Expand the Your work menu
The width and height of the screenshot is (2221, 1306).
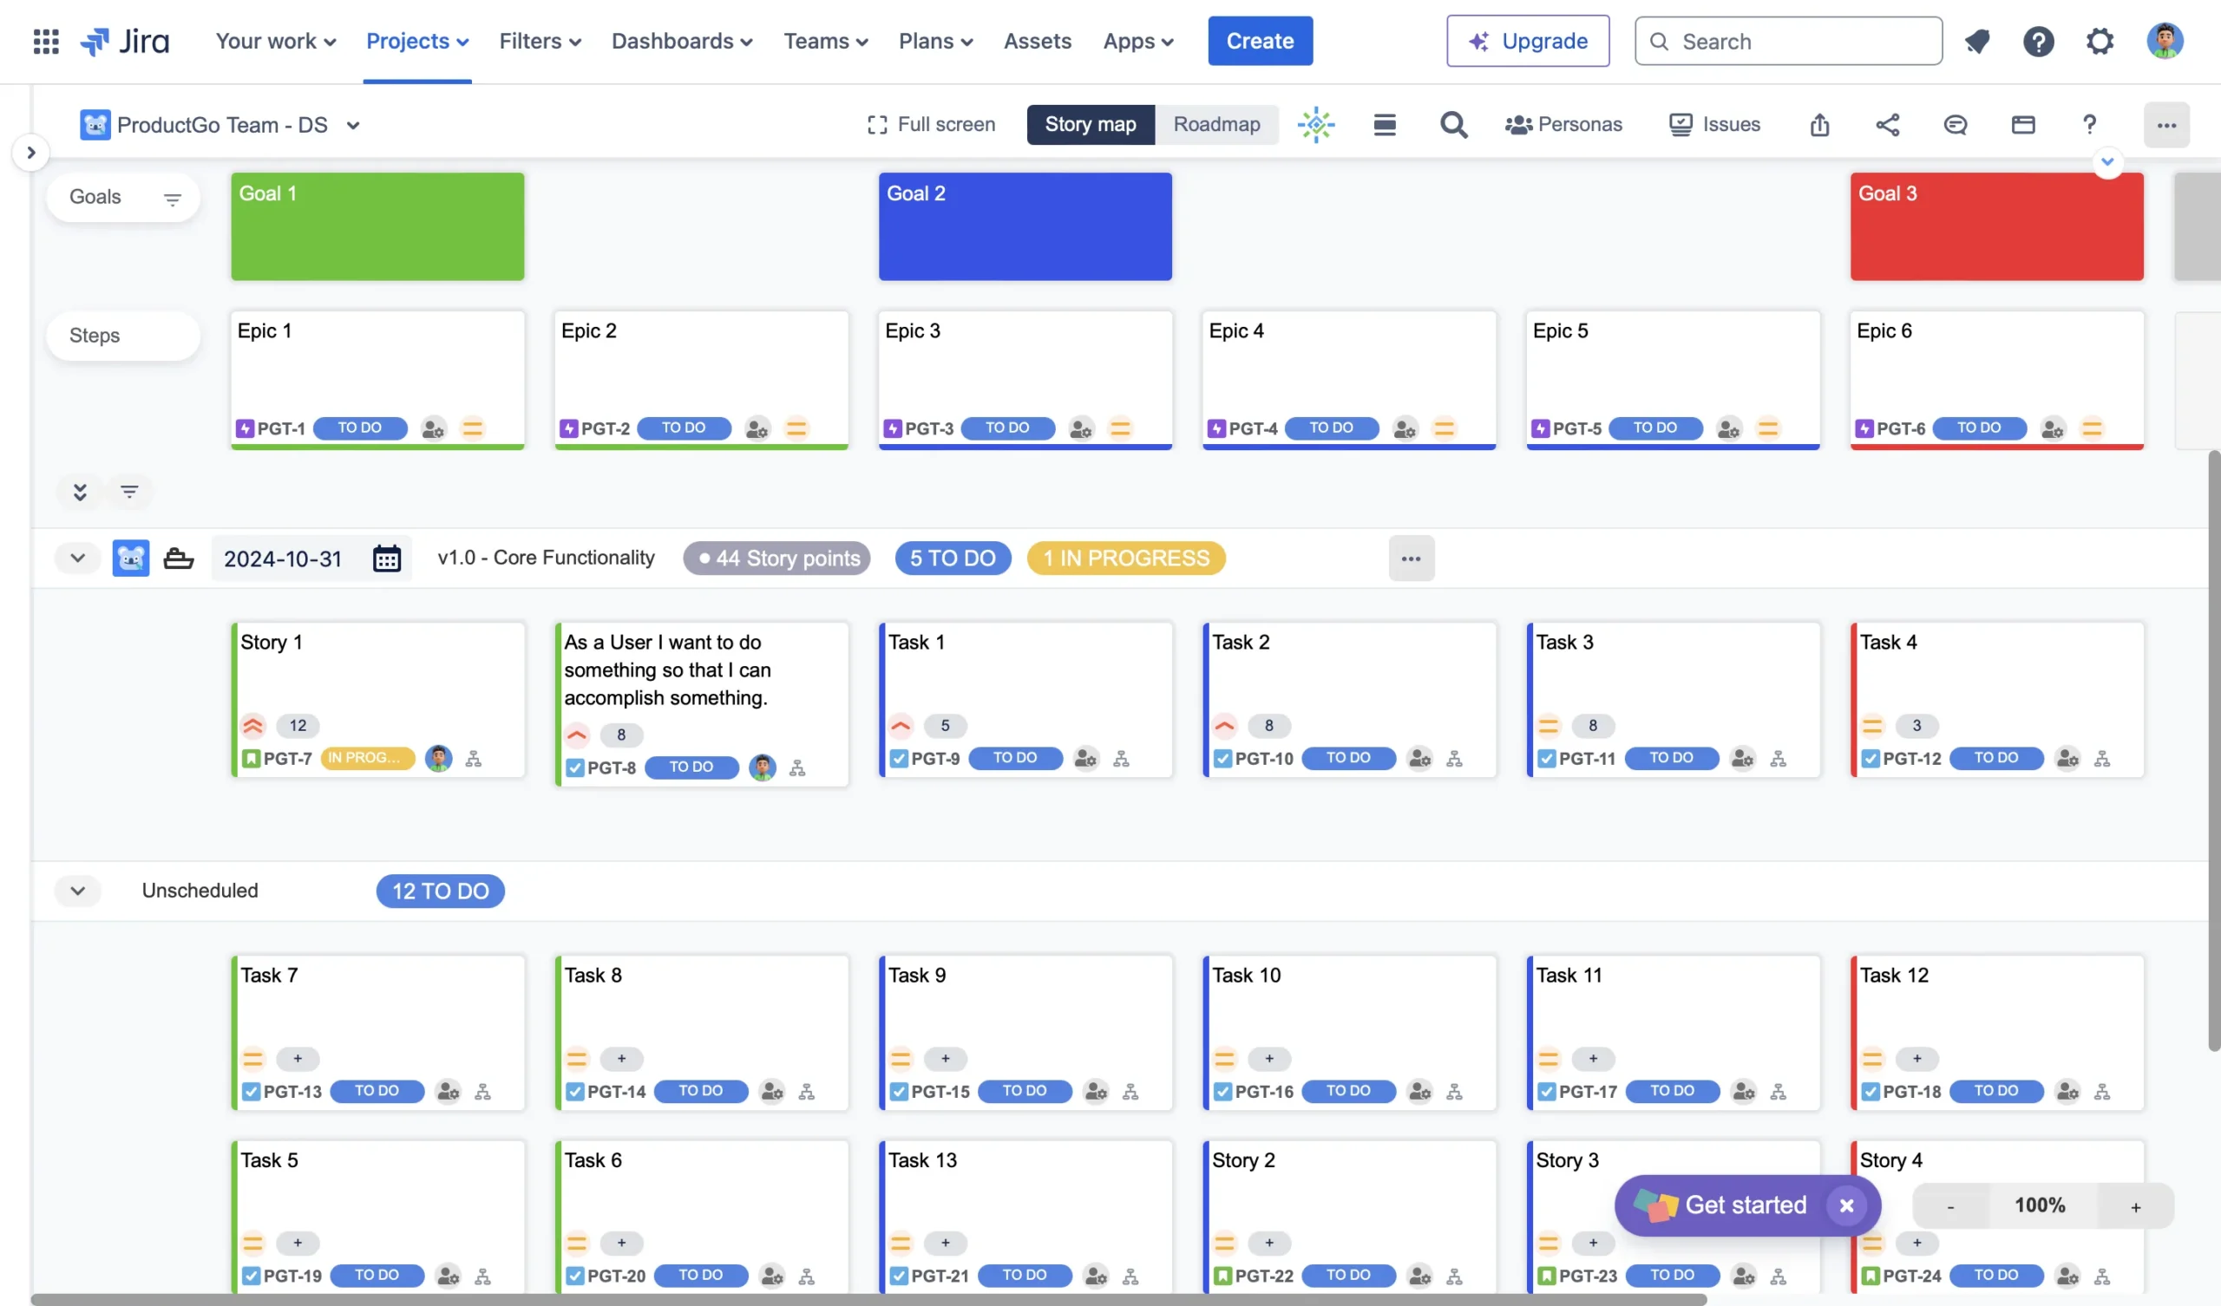(276, 42)
